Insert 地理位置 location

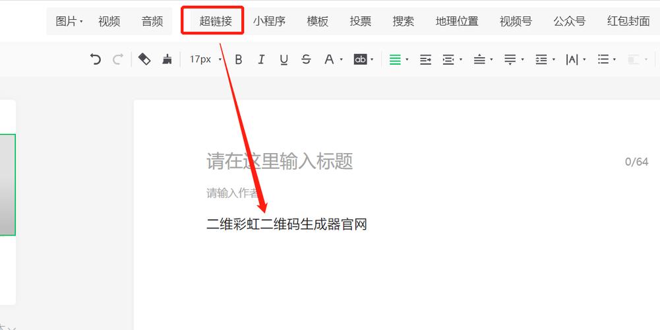pos(457,21)
